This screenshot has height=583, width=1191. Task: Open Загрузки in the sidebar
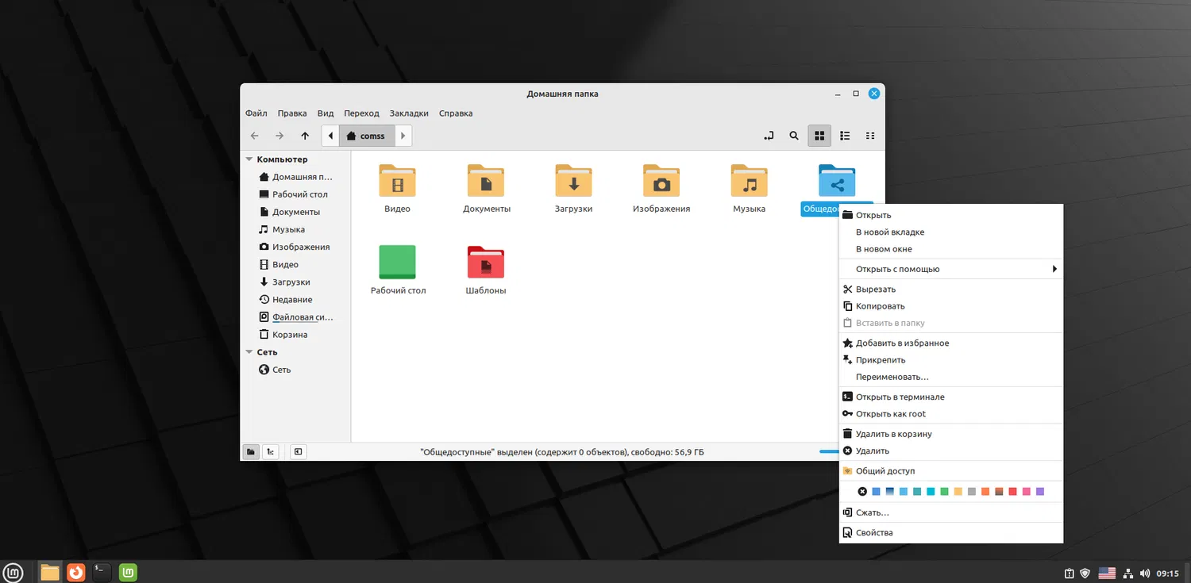[x=285, y=282]
